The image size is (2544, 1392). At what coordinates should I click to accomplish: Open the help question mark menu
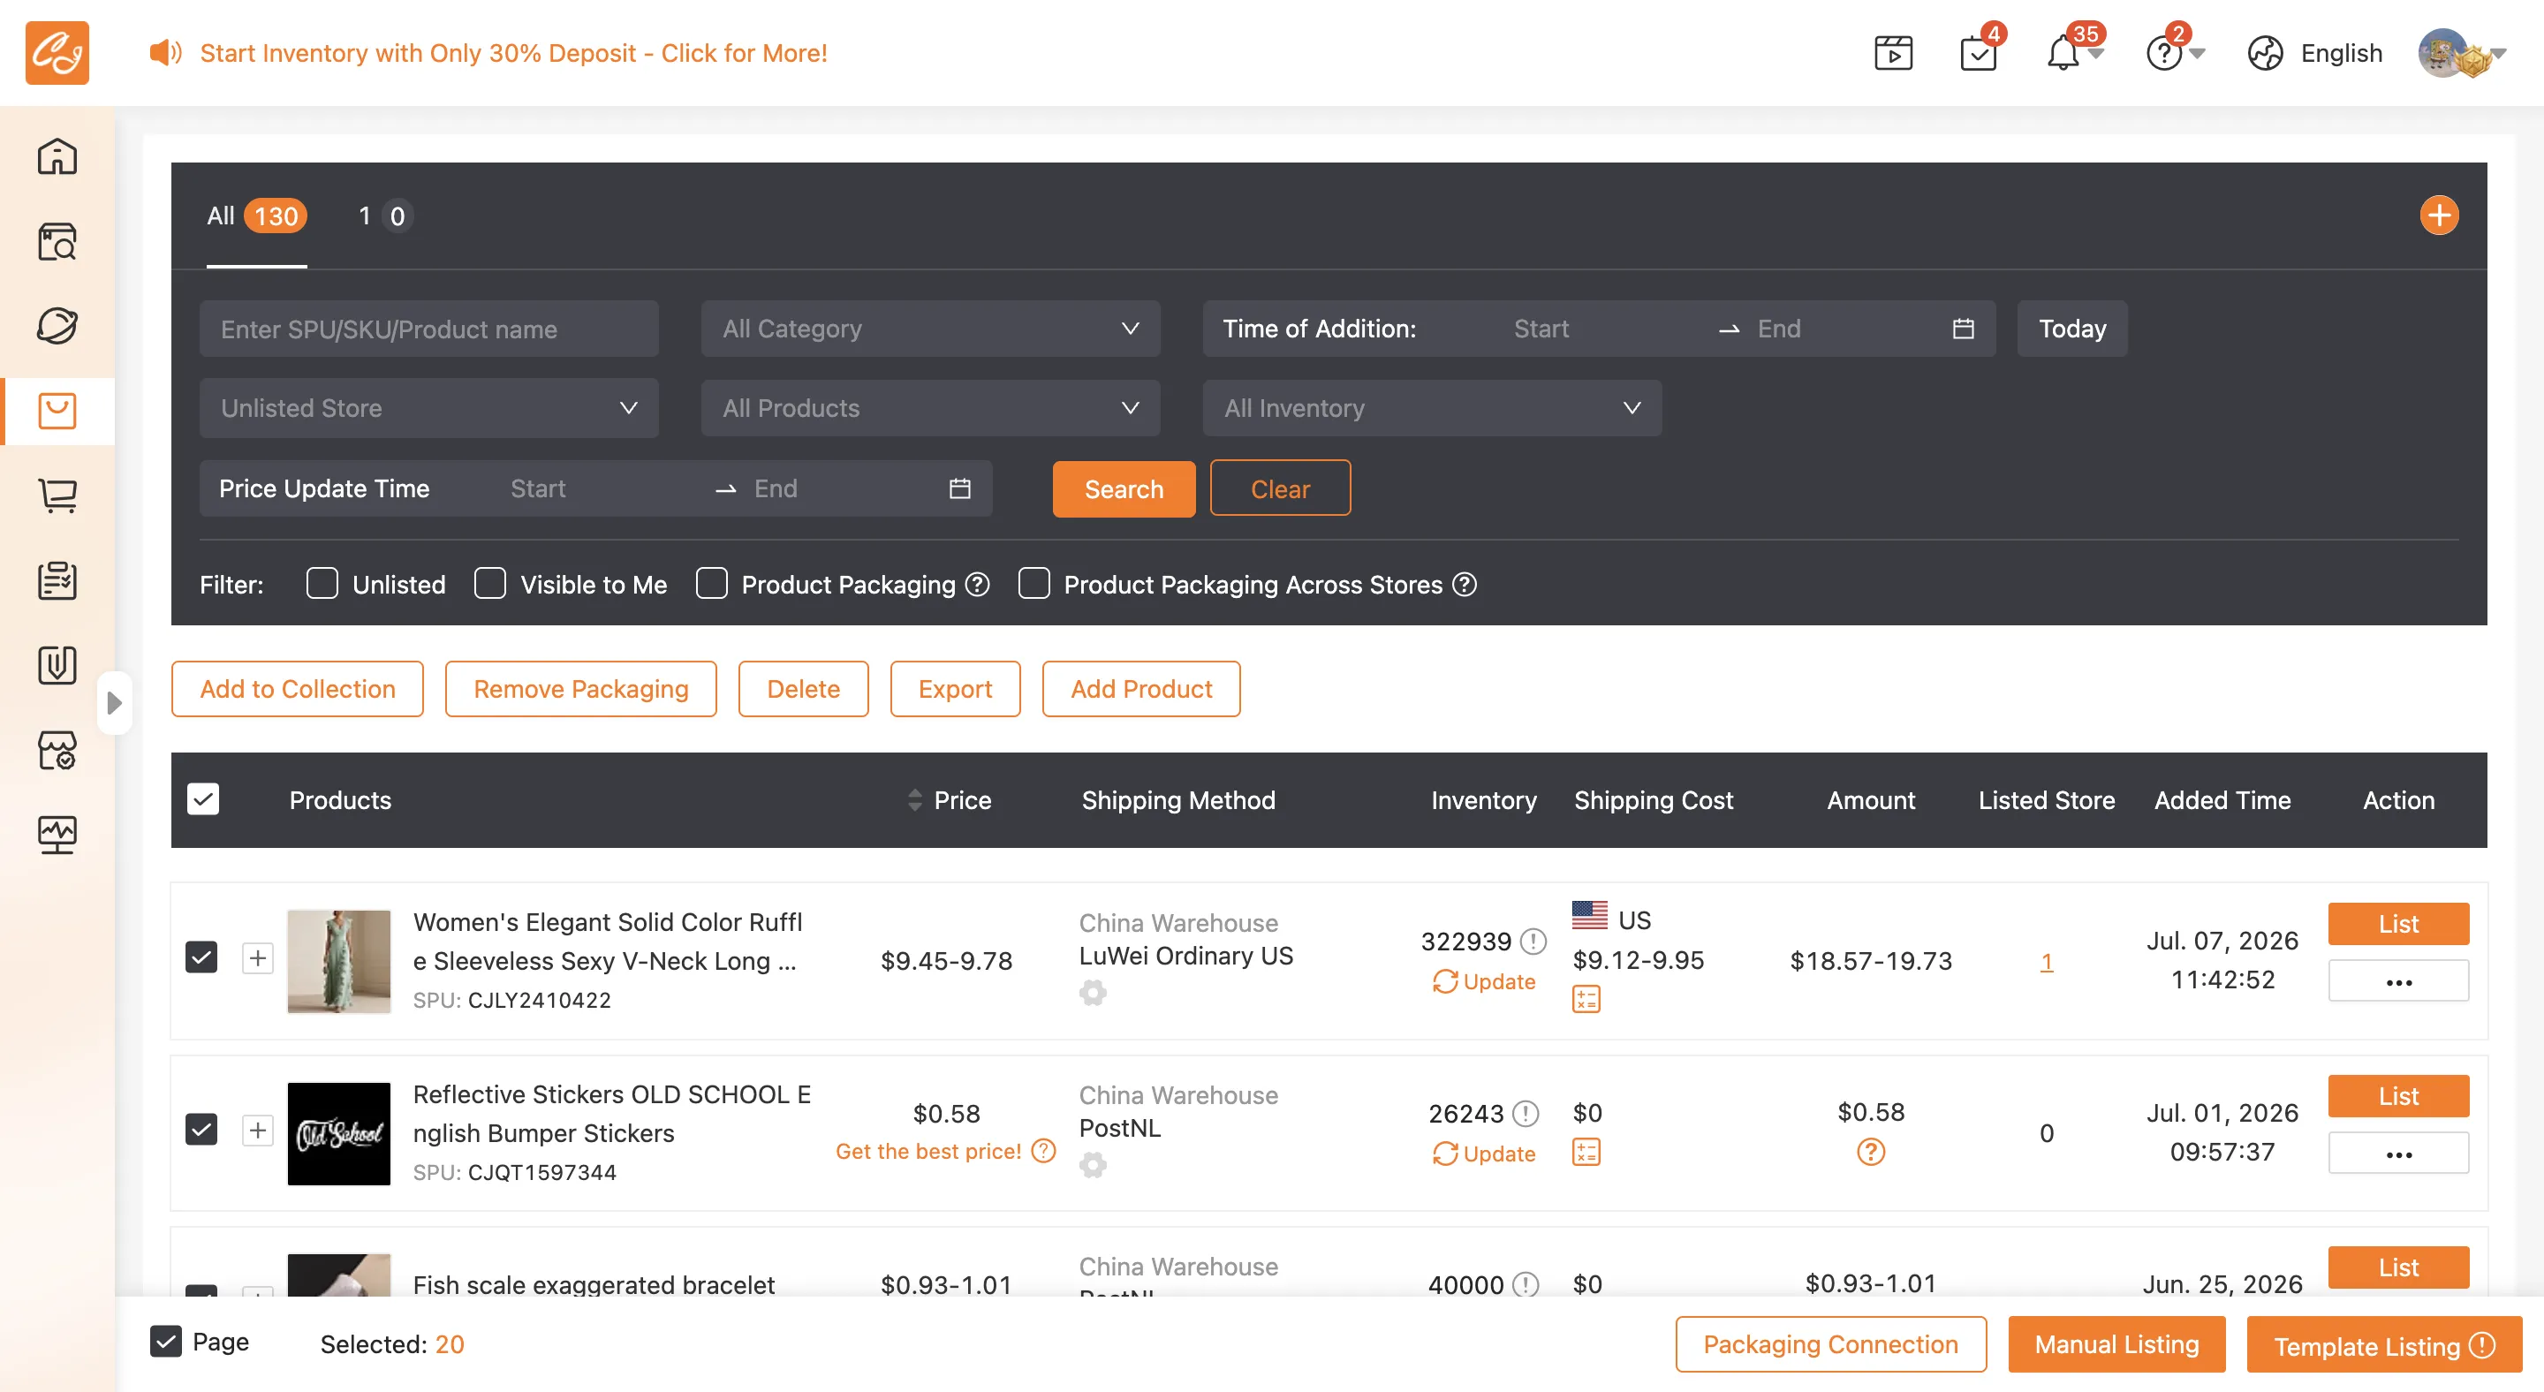pos(2164,53)
